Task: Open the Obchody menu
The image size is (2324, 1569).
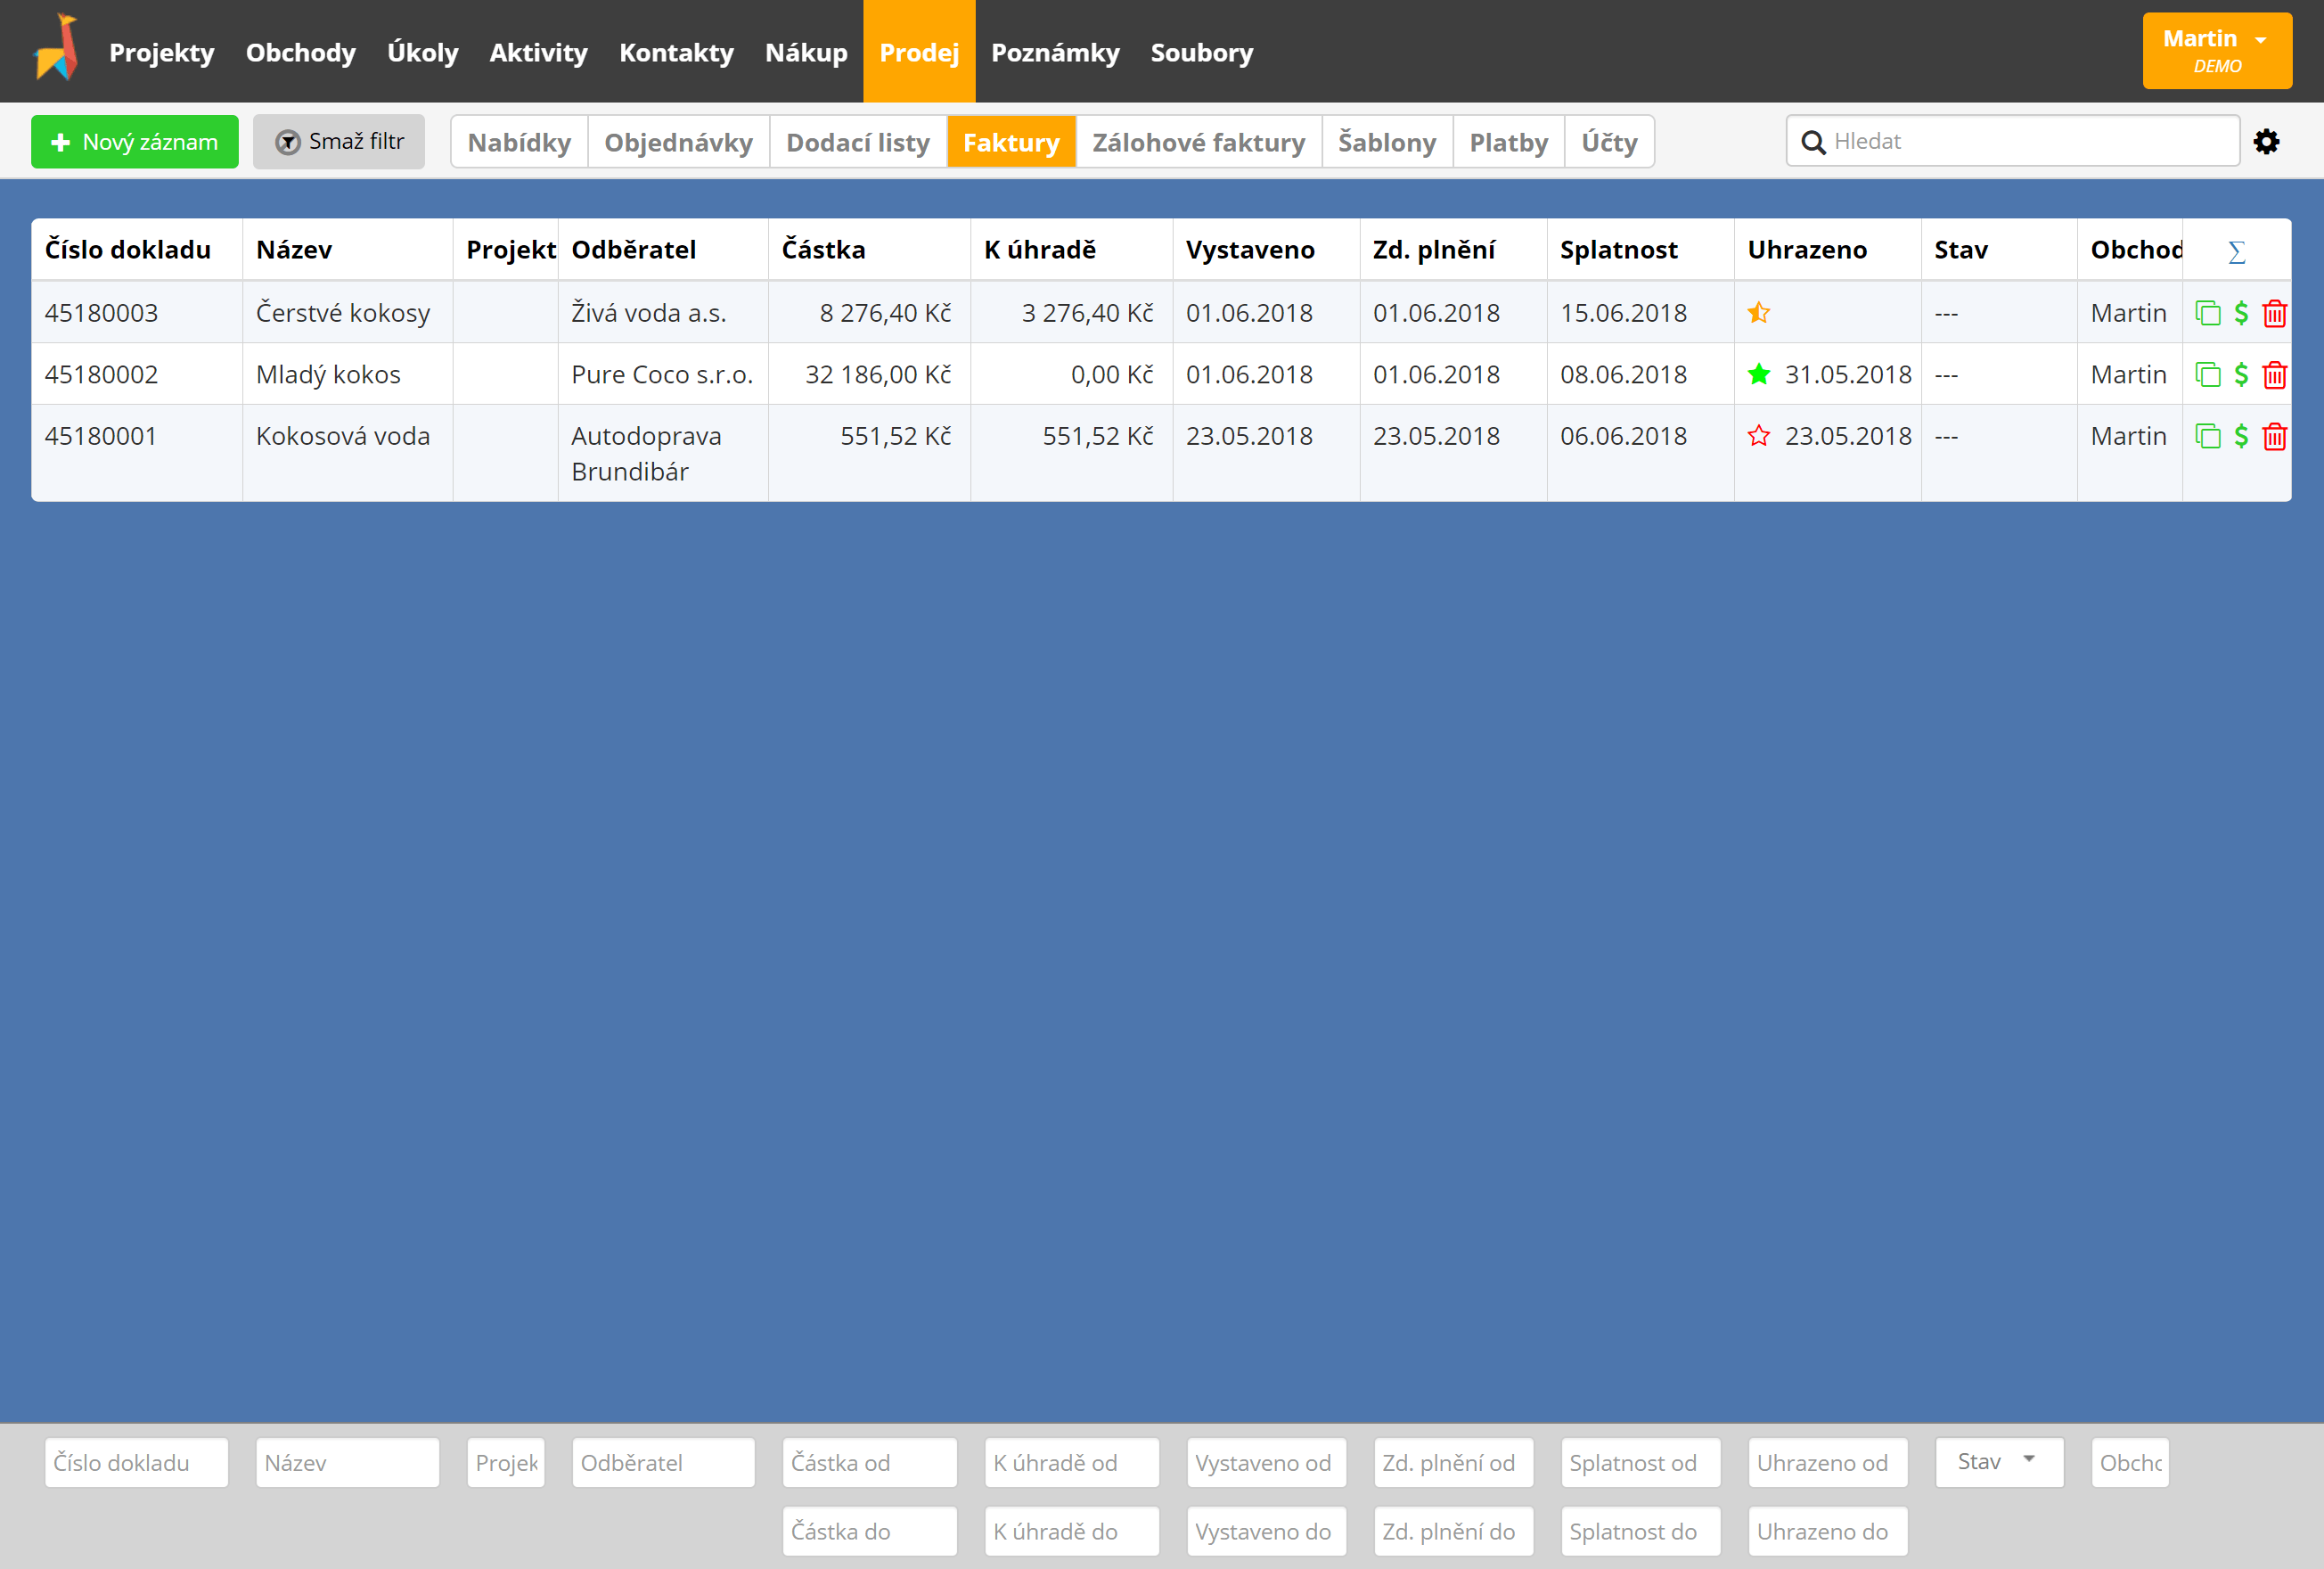Action: tap(301, 52)
